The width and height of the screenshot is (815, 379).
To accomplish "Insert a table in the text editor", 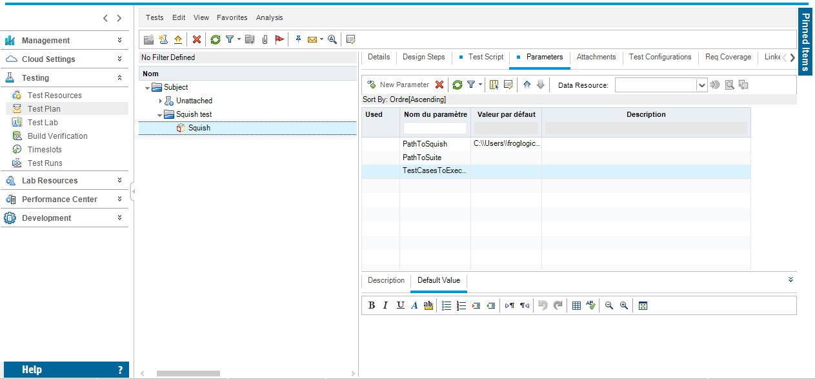I will click(577, 305).
